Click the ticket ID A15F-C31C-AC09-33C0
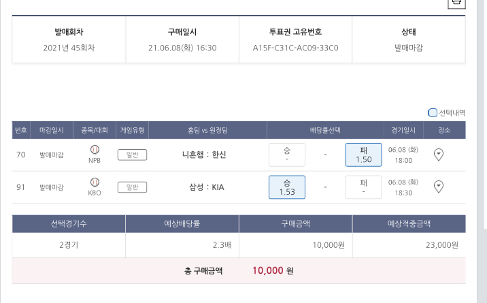487x303 pixels. click(295, 48)
